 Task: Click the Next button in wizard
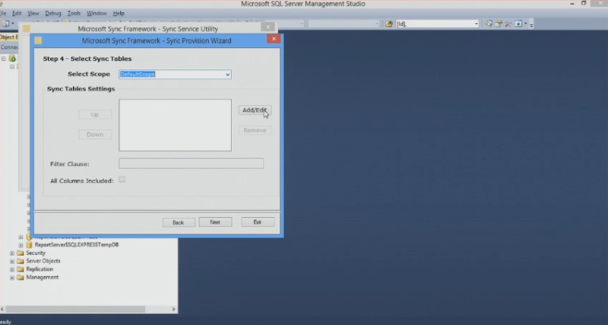[215, 222]
